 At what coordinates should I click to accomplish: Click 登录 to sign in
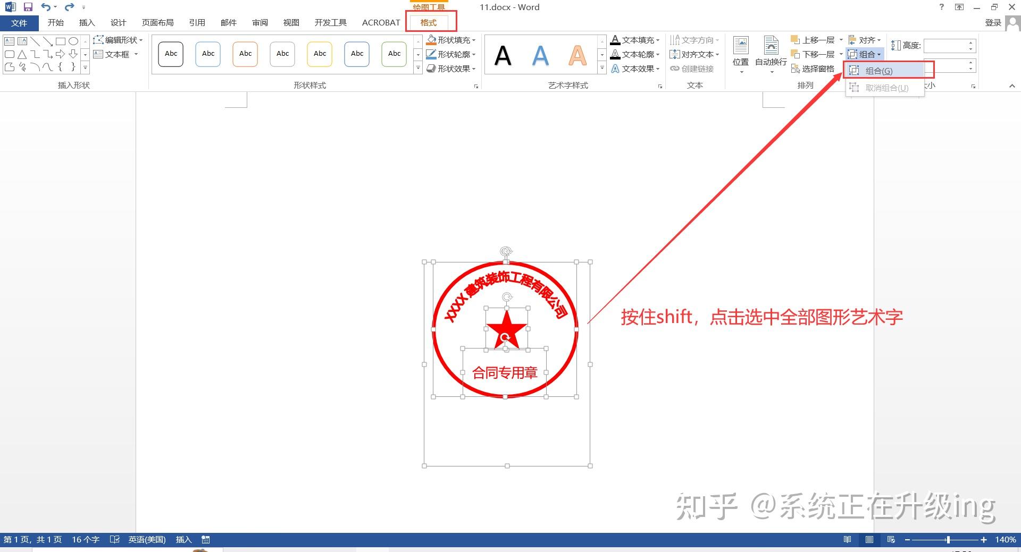pos(993,23)
